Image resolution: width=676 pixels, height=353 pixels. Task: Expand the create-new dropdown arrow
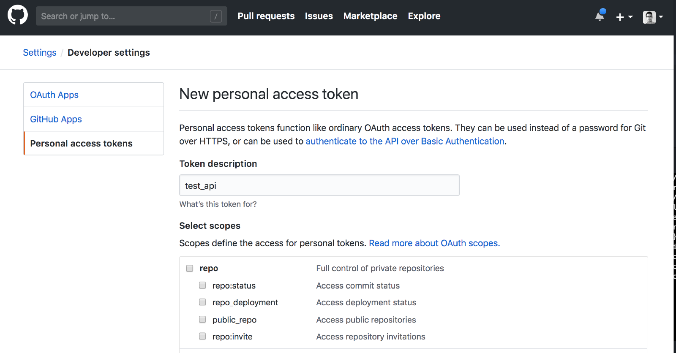[x=630, y=17]
